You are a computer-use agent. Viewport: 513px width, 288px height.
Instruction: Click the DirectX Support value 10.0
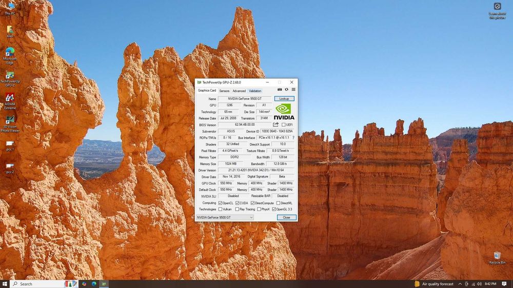pyautogui.click(x=283, y=144)
